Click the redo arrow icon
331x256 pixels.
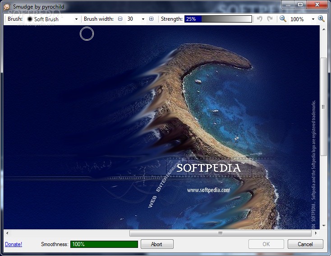click(x=270, y=19)
